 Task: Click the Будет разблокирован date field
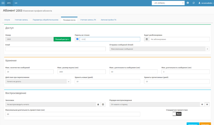(x=179, y=39)
